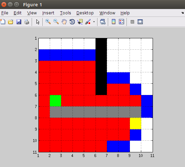Enable the Rotate 3D tool
This screenshot has height=167, width=185.
pyautogui.click(x=72, y=22)
